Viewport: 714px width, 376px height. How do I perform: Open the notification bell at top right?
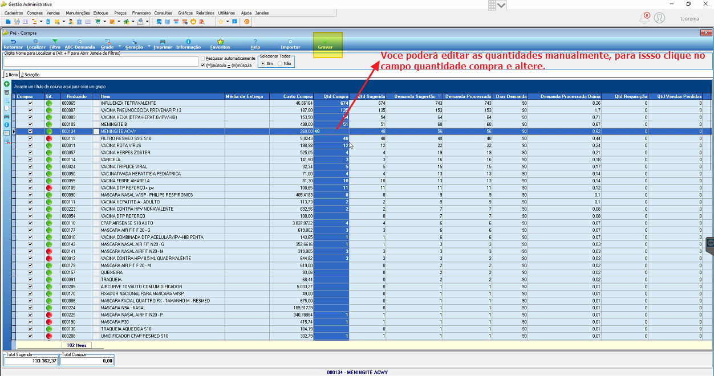645,18
